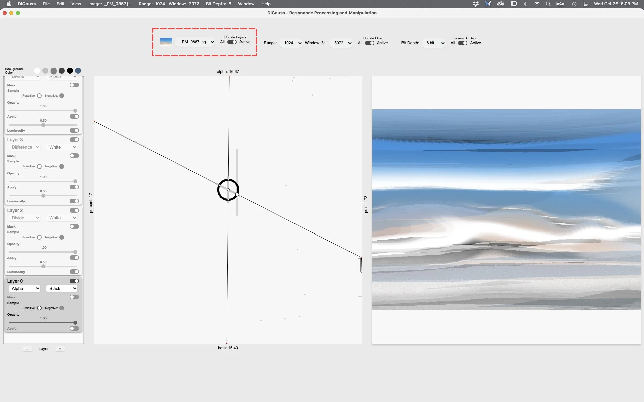Click the Time Machine clock icon
This screenshot has width=644, height=402.
(574, 4)
